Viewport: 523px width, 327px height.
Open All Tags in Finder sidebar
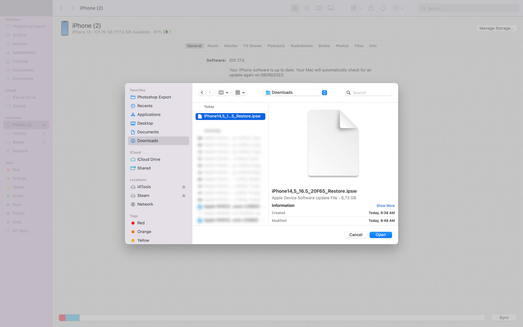pyautogui.click(x=26, y=231)
